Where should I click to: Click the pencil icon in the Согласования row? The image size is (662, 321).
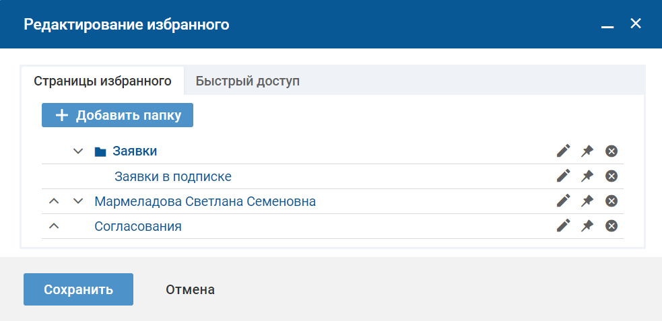564,226
